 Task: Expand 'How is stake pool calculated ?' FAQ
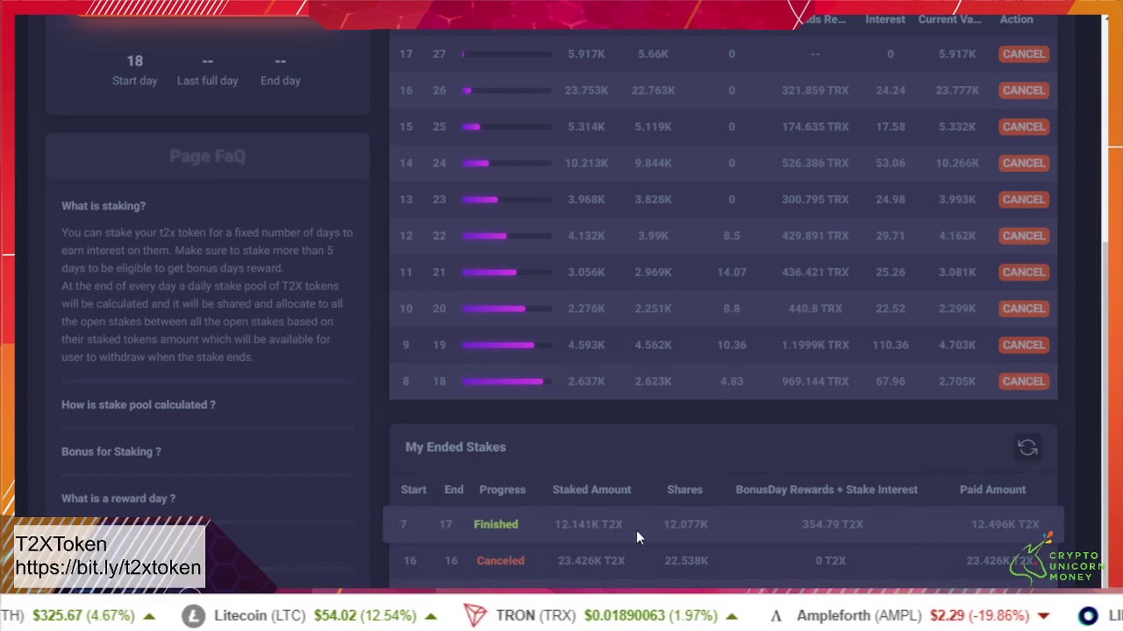[138, 405]
